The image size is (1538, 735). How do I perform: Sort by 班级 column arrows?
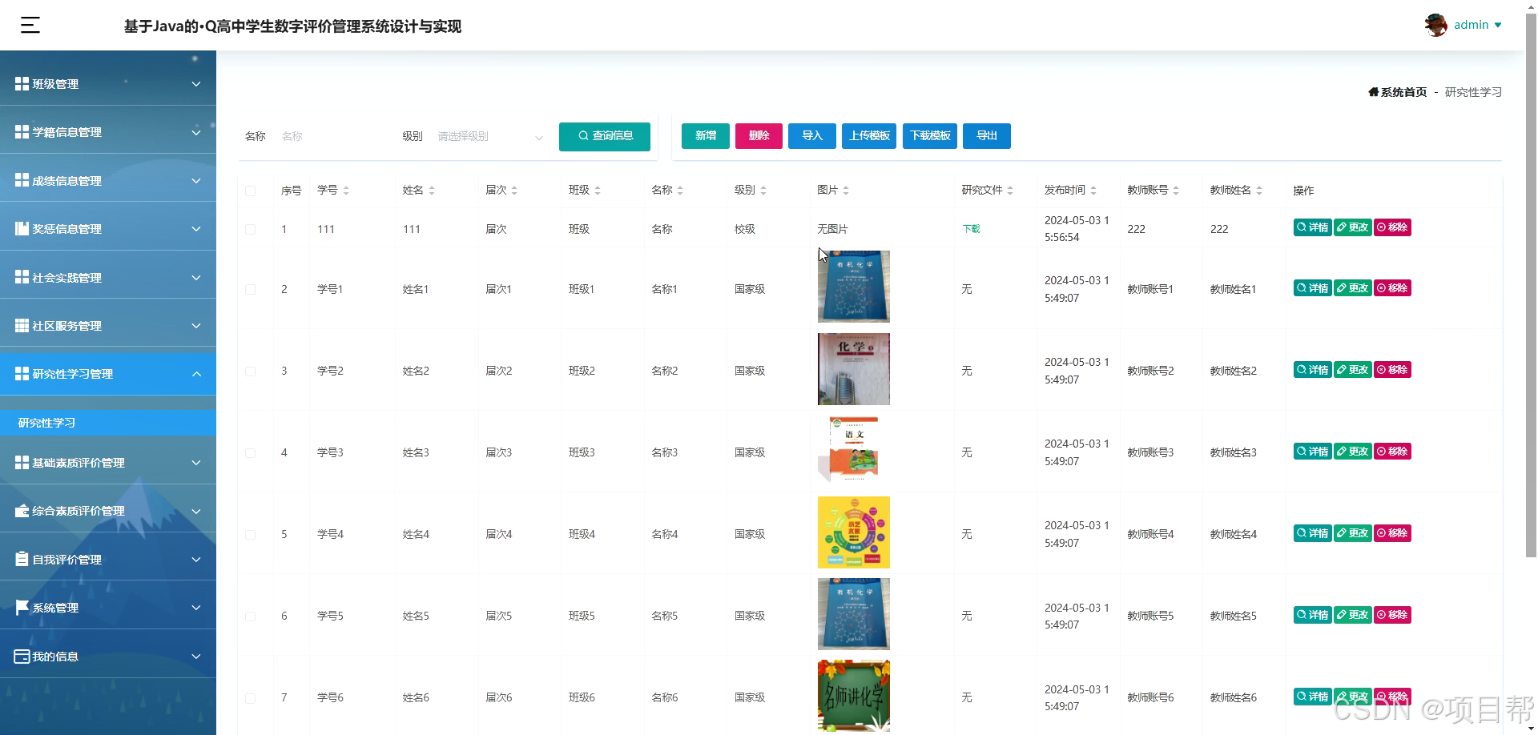tap(598, 191)
